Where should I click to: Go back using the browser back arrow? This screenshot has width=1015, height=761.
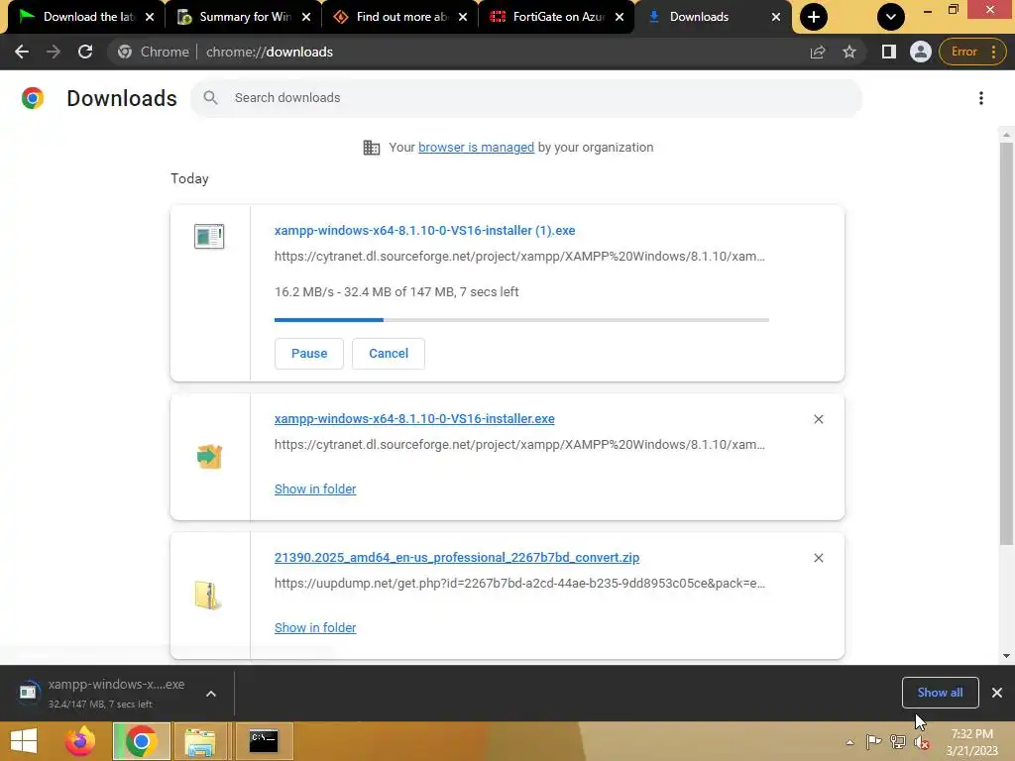click(22, 52)
